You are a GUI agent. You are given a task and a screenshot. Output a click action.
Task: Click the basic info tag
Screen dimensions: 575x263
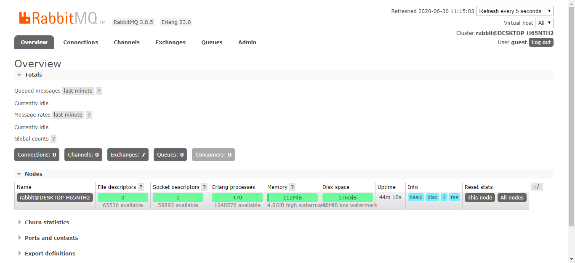(416, 197)
